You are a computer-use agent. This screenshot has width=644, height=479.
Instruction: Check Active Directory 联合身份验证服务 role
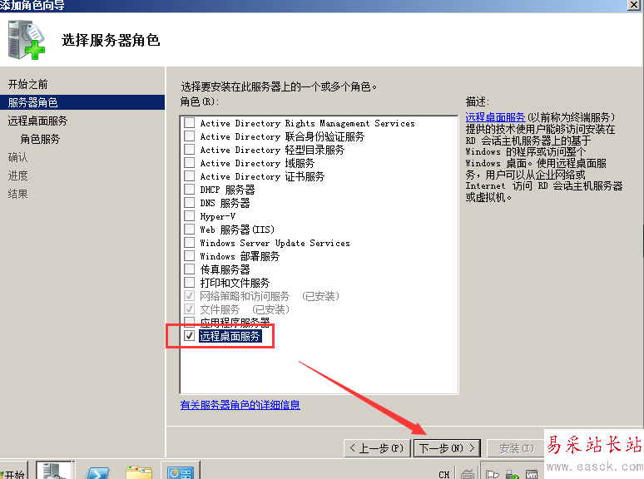pos(190,136)
